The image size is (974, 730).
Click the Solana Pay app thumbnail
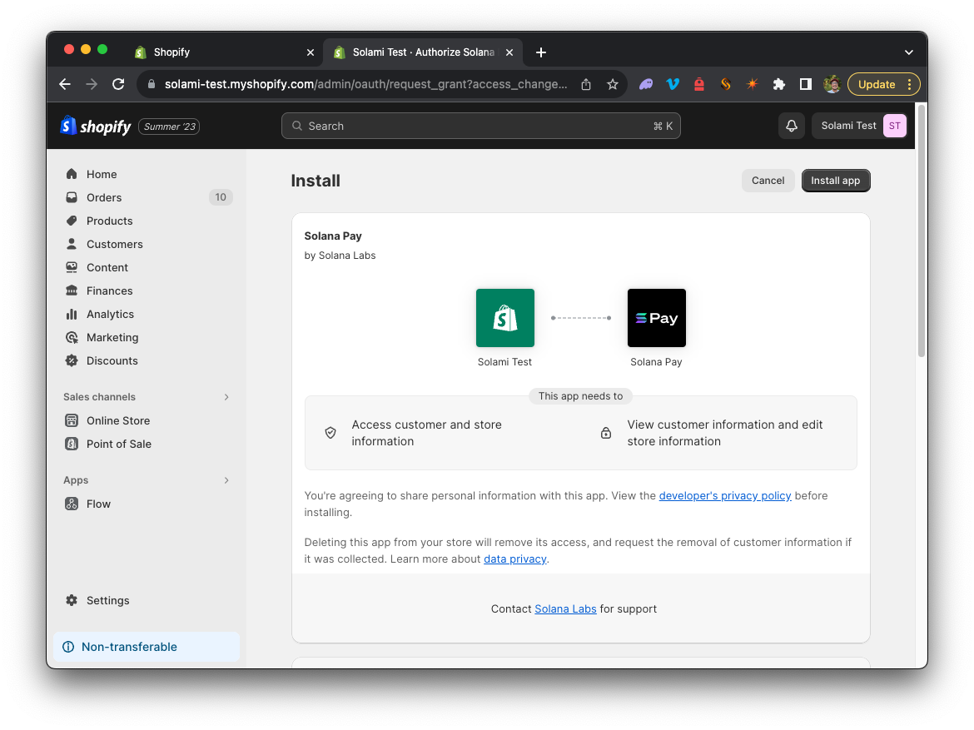(x=657, y=318)
